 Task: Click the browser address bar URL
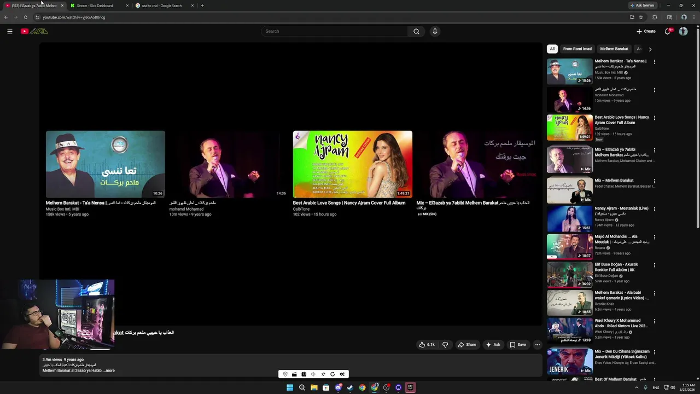(74, 17)
